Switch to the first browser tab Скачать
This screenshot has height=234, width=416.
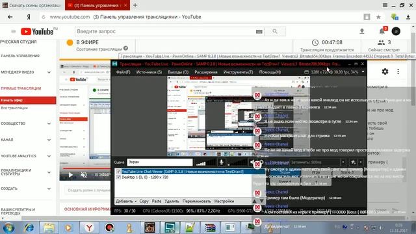[32, 5]
